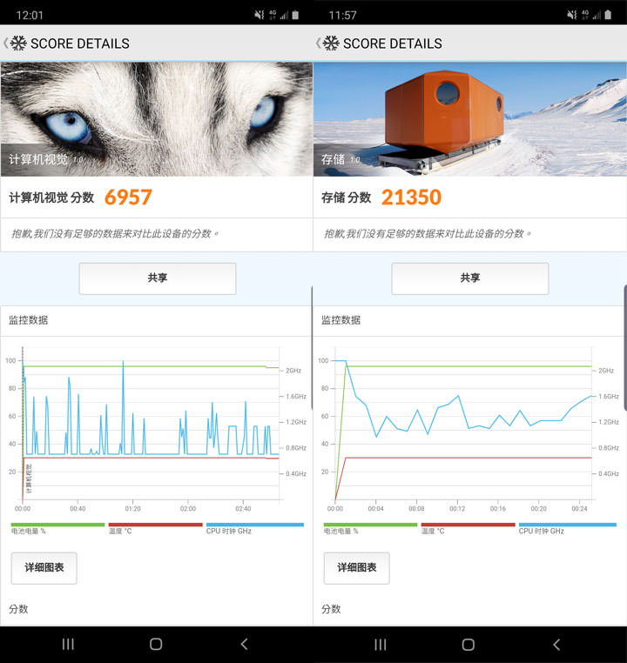The width and height of the screenshot is (627, 663).
Task: Open 详细图表 for the computer vision test
Action: click(x=44, y=567)
